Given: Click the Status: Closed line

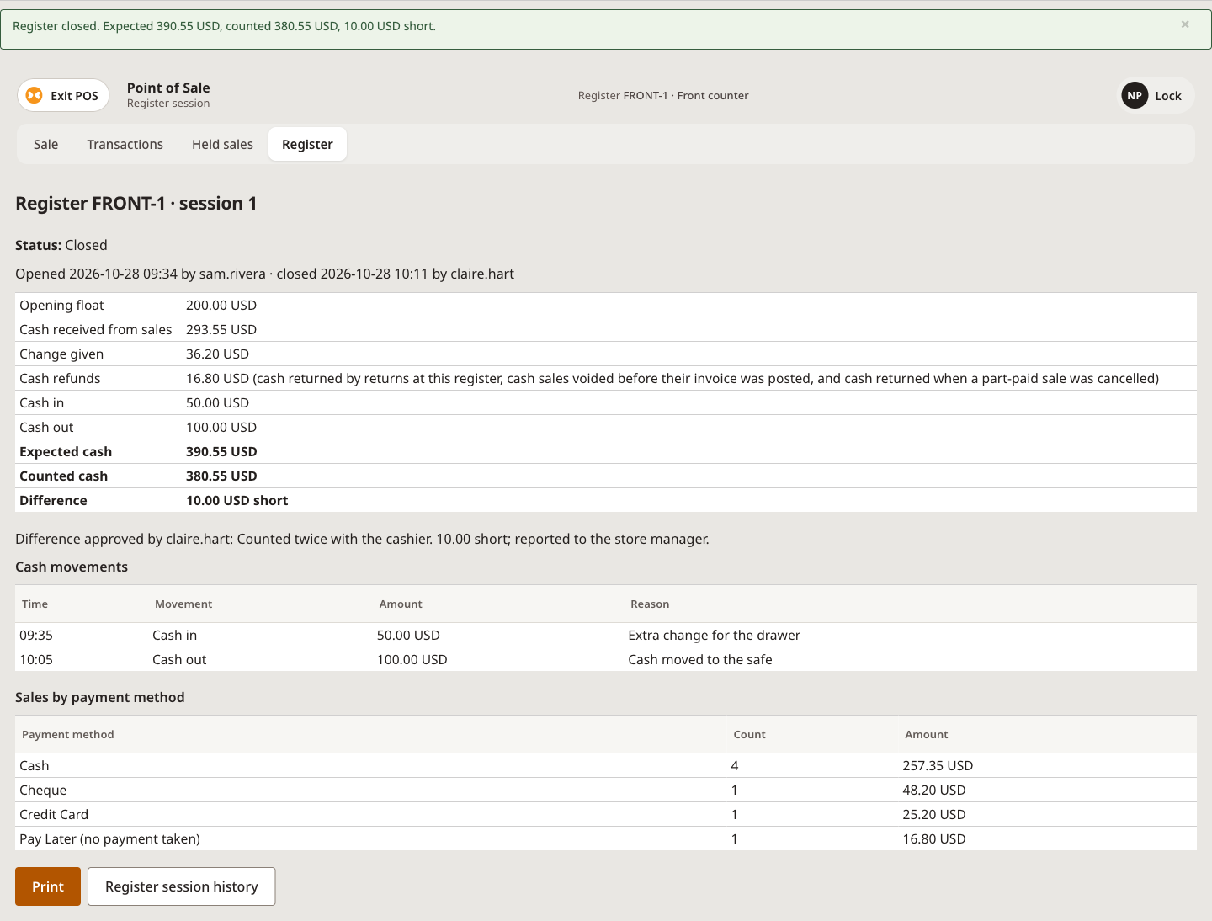Looking at the screenshot, I should pos(61,245).
